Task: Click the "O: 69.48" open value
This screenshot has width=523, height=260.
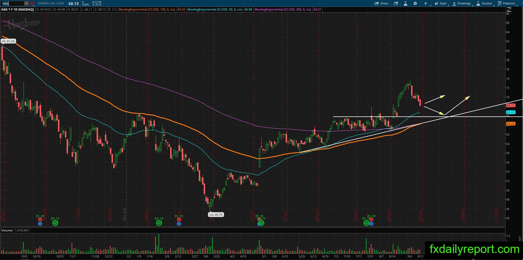Action: 59,9
